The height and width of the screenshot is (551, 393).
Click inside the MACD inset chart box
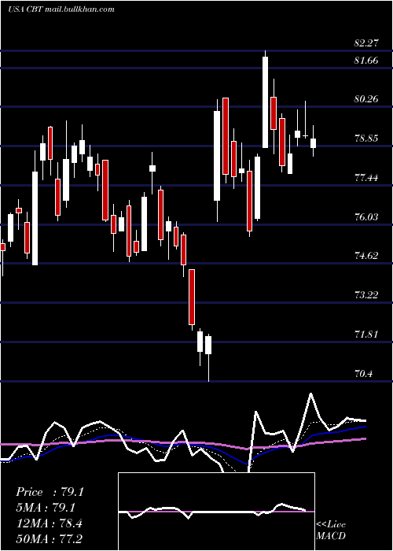point(216,512)
